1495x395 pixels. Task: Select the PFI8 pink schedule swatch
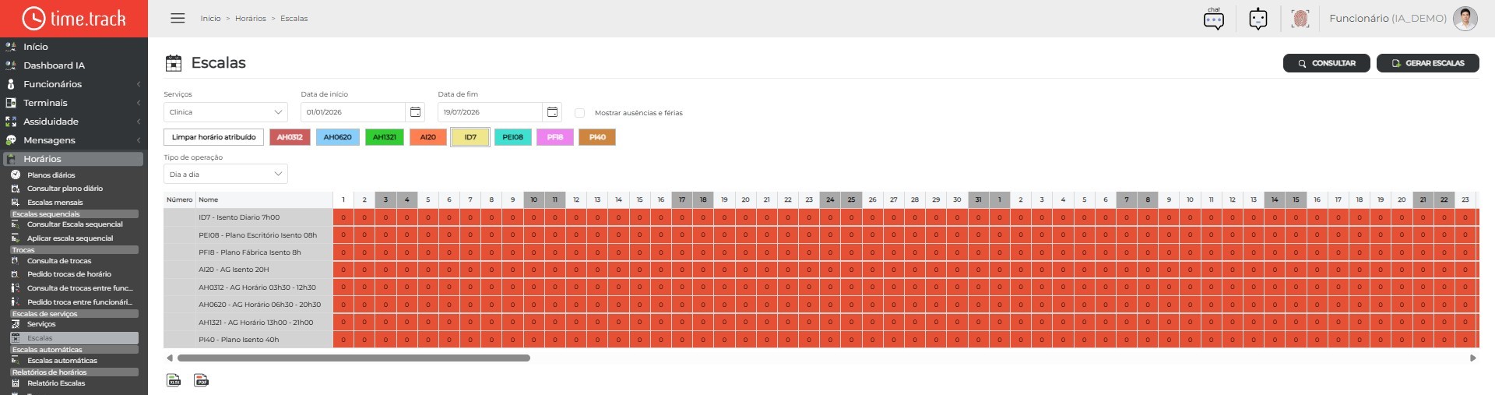[555, 137]
